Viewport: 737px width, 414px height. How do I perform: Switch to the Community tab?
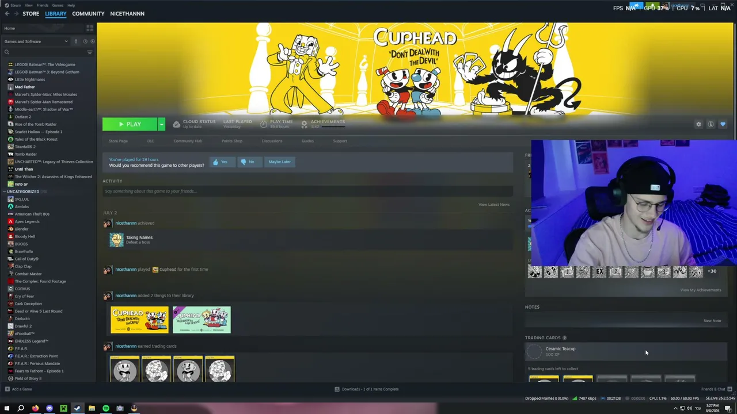pos(88,13)
